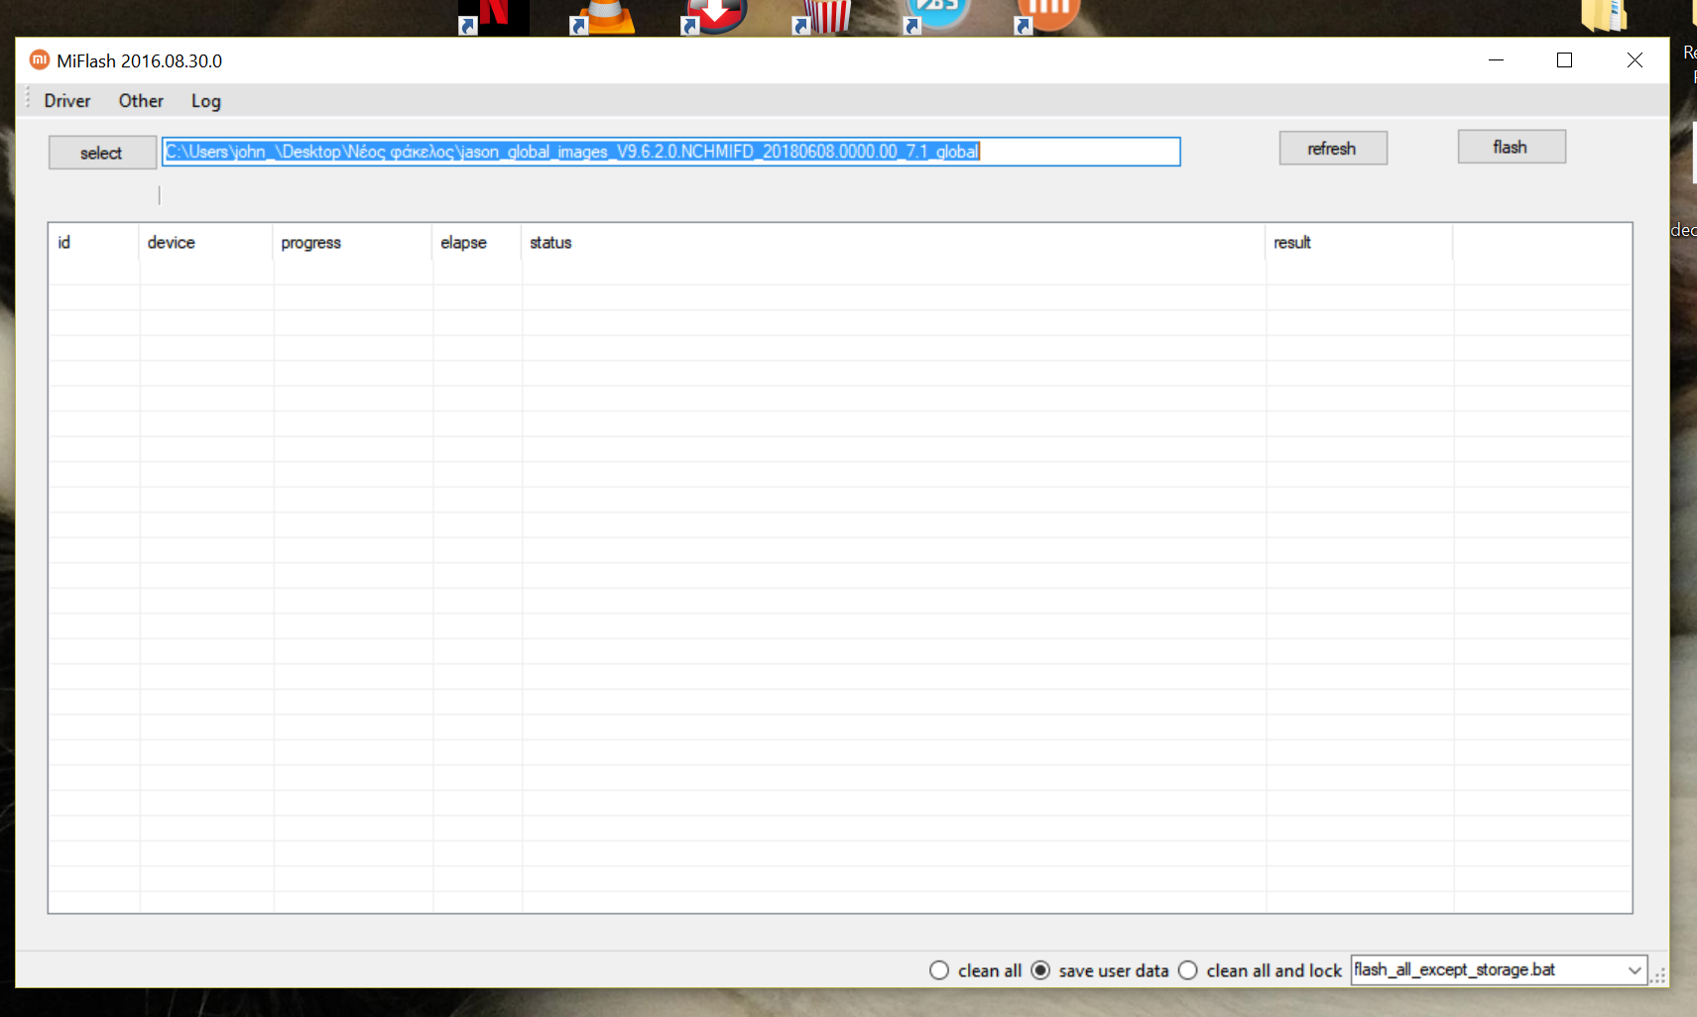Click the MiFlash logo in title bar
Viewport: 1697px width, 1017px height.
pos(39,60)
